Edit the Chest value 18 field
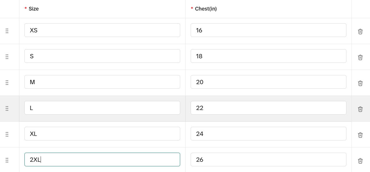Viewport: 370px width, 172px height. click(268, 56)
